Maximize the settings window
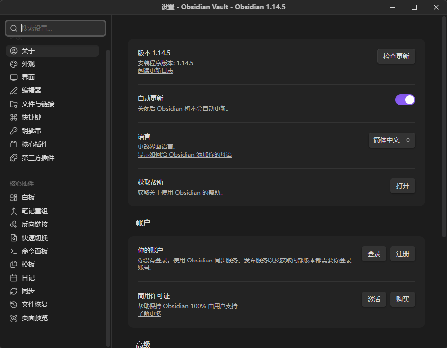The width and height of the screenshot is (447, 348). [x=414, y=7]
